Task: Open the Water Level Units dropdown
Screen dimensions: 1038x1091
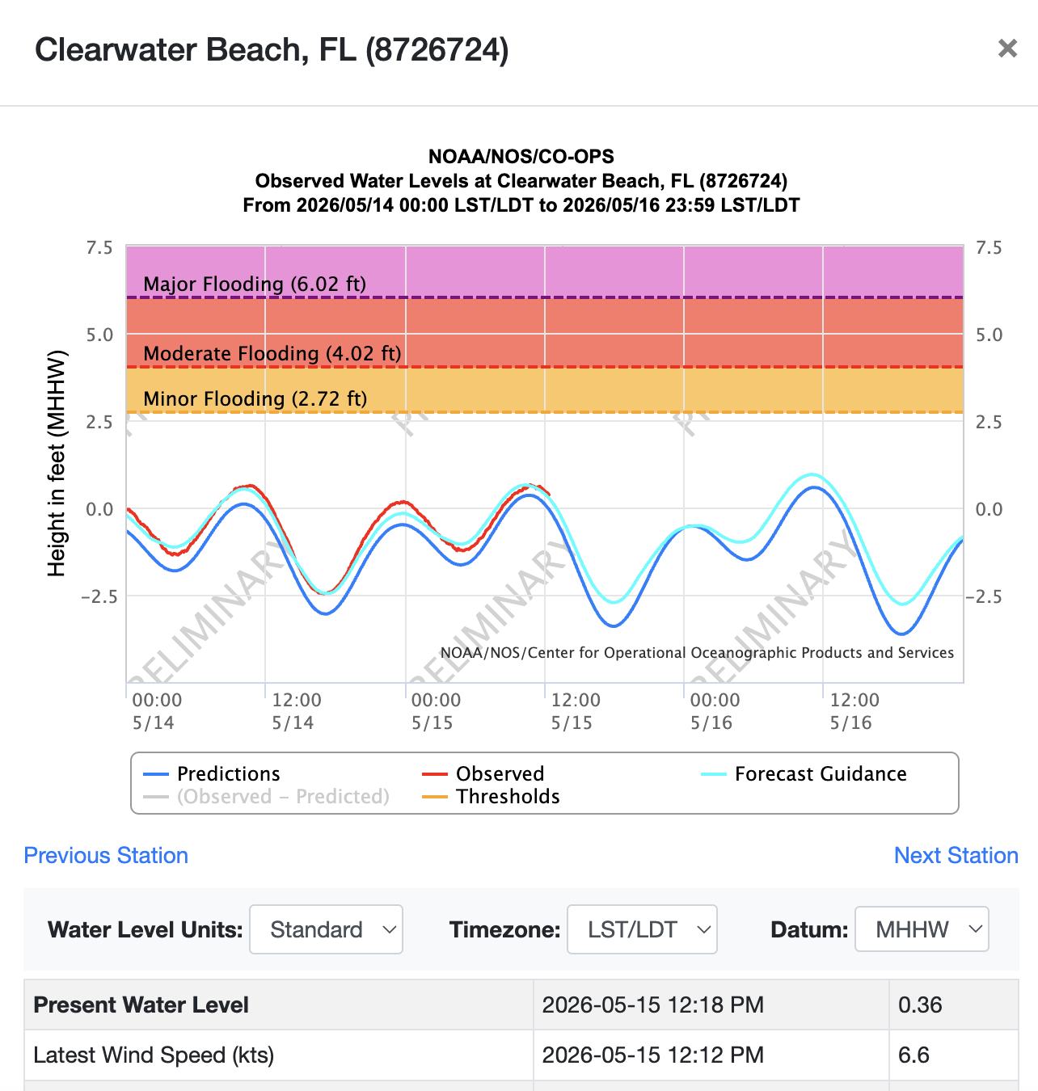Action: 326,929
